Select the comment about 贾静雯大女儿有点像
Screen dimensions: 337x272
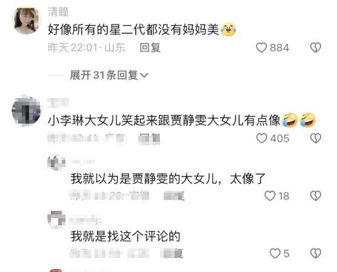182,121
